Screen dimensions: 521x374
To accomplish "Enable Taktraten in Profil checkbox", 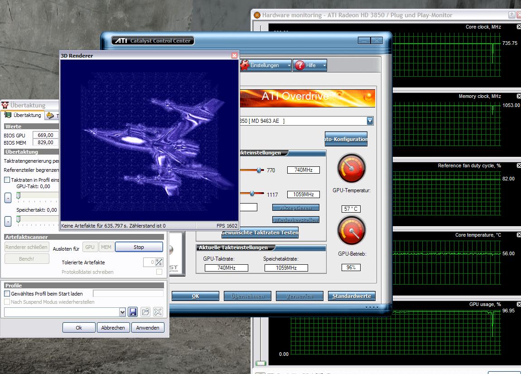I will [7, 180].
